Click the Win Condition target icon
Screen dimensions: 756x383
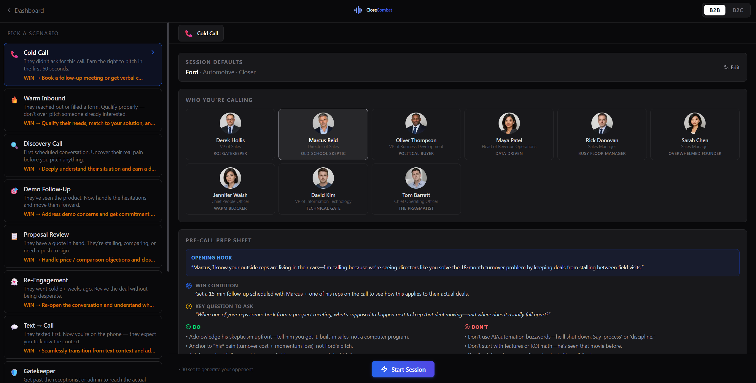189,286
